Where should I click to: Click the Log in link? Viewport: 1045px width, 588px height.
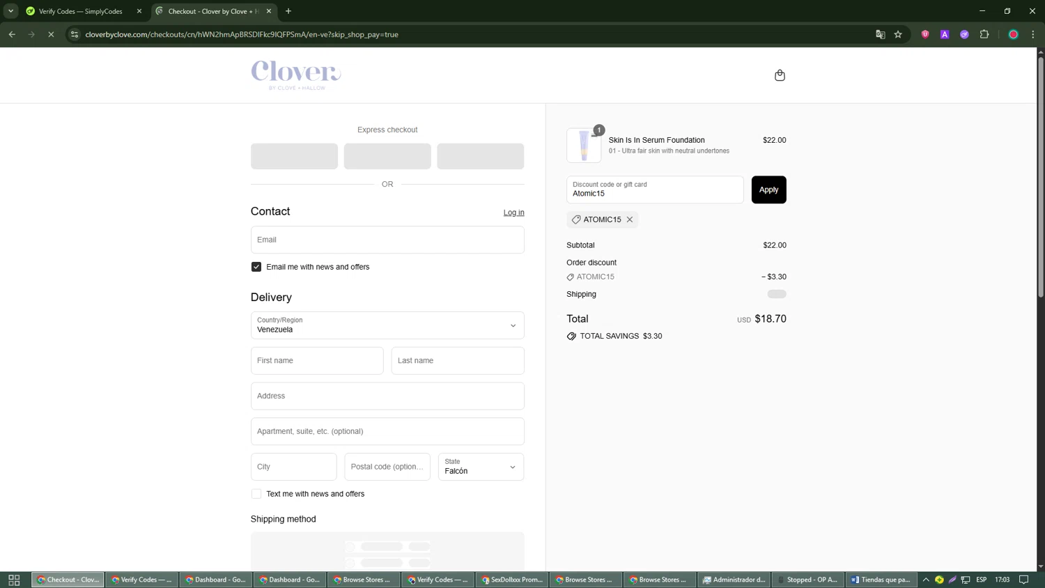pos(514,212)
